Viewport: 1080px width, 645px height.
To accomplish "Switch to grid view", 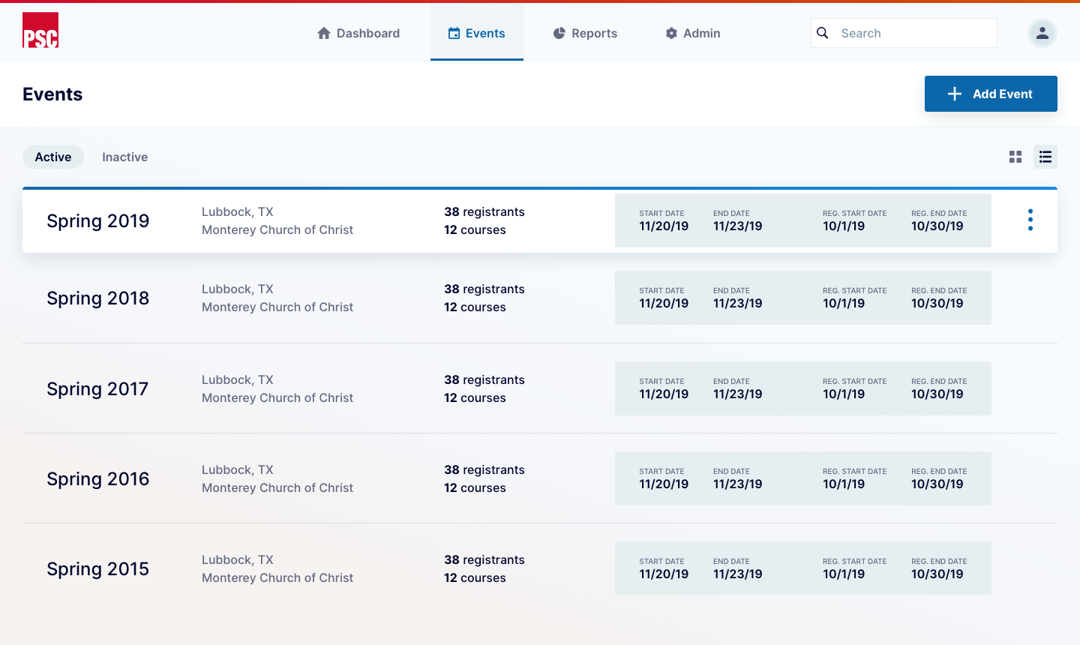I will pyautogui.click(x=1015, y=157).
